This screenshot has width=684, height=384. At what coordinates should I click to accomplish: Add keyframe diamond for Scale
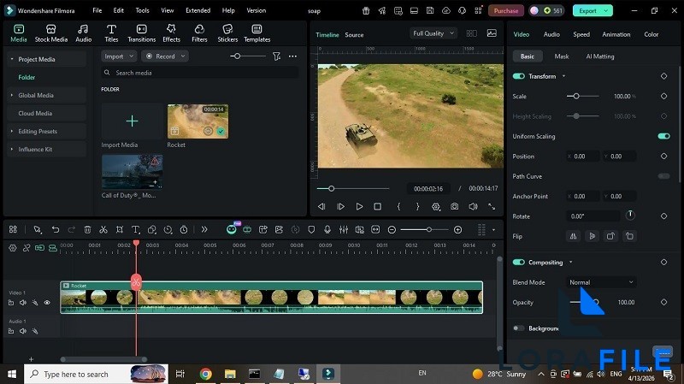pos(664,96)
